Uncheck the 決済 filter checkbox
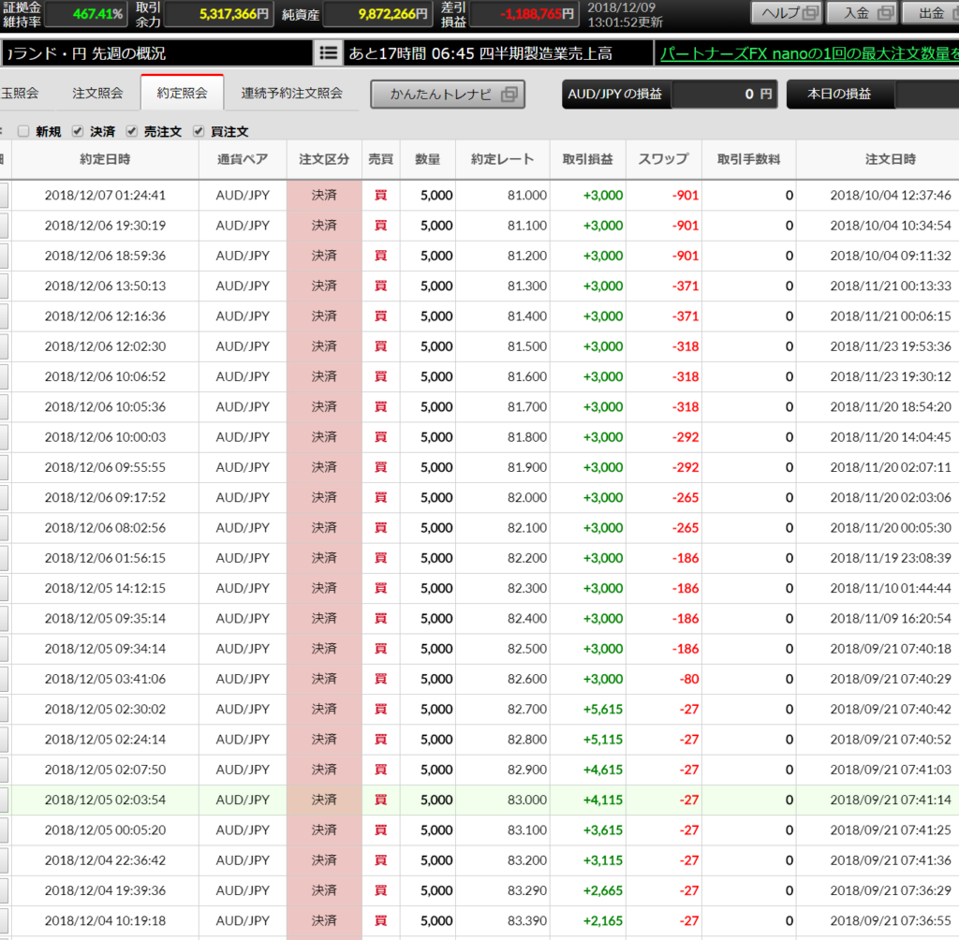Viewport: 959px width, 940px height. point(78,131)
